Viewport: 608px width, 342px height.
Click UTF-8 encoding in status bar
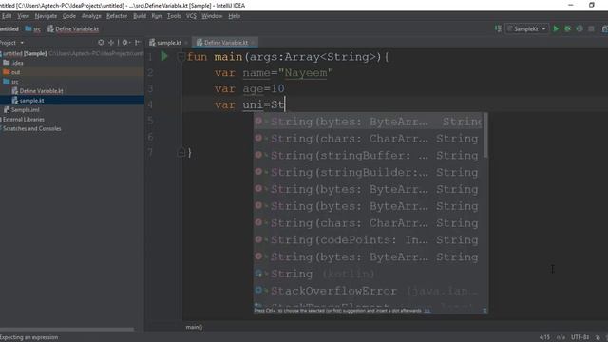(x=579, y=337)
